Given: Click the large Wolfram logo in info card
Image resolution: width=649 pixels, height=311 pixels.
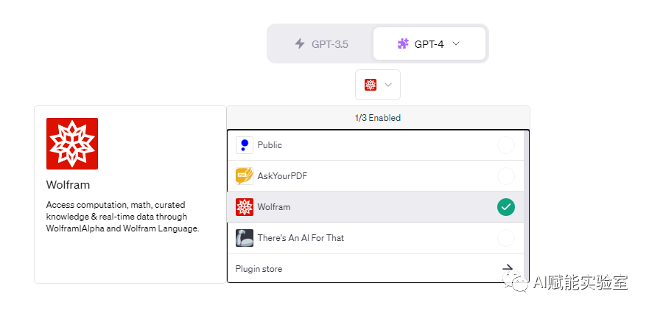Looking at the screenshot, I should 72,144.
